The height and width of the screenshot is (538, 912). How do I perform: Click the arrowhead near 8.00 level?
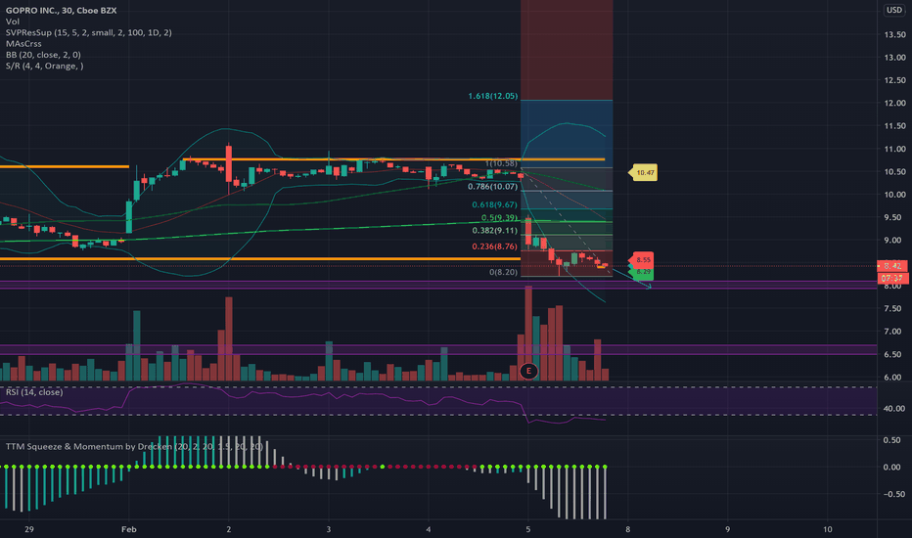pyautogui.click(x=649, y=286)
